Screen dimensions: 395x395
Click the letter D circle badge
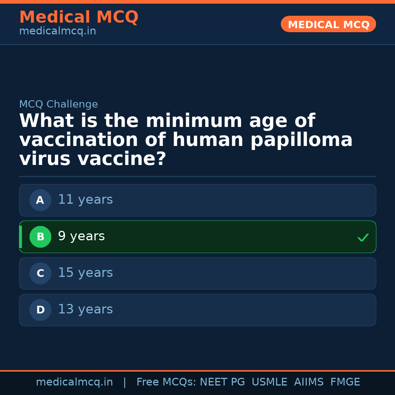pos(40,310)
